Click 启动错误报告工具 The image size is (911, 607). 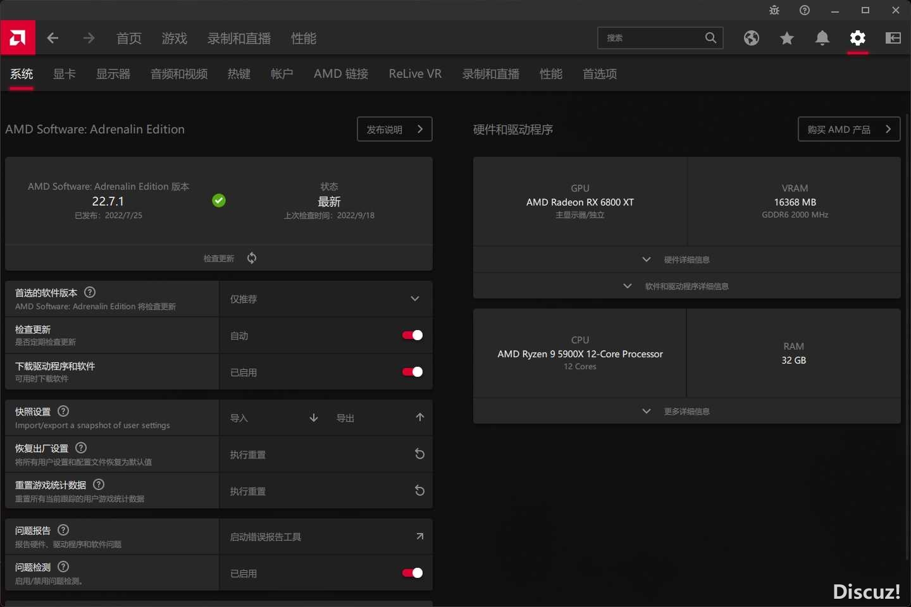[326, 537]
